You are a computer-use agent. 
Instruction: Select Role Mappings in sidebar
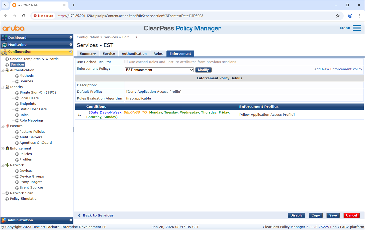(x=32, y=120)
